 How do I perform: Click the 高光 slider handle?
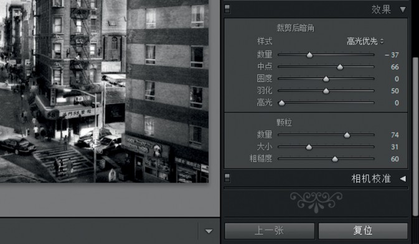(281, 103)
